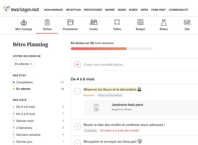This screenshot has height=145, width=198.
Task: Check off Réserver les fleurs task
Action: pyautogui.click(x=78, y=91)
